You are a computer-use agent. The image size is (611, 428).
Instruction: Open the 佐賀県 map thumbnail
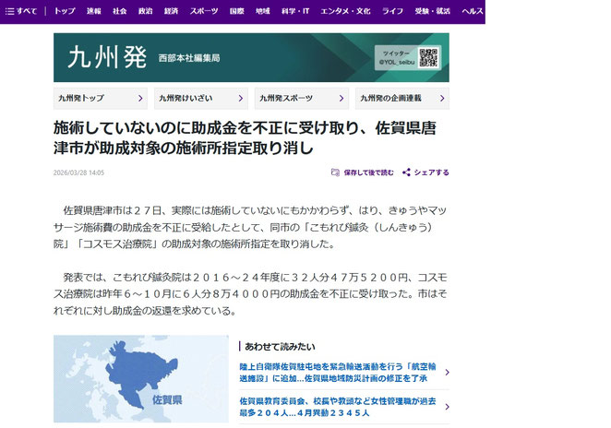click(141, 378)
